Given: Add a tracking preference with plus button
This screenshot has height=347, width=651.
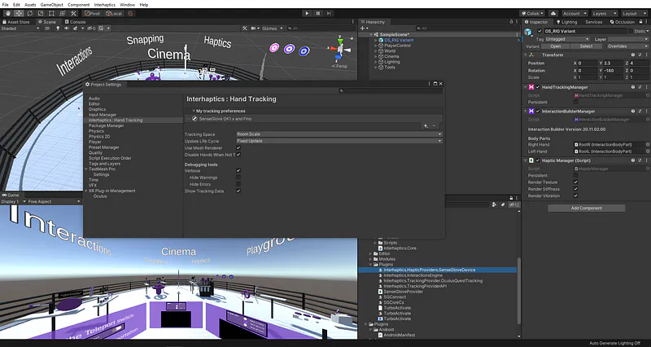Looking at the screenshot, I should point(425,126).
